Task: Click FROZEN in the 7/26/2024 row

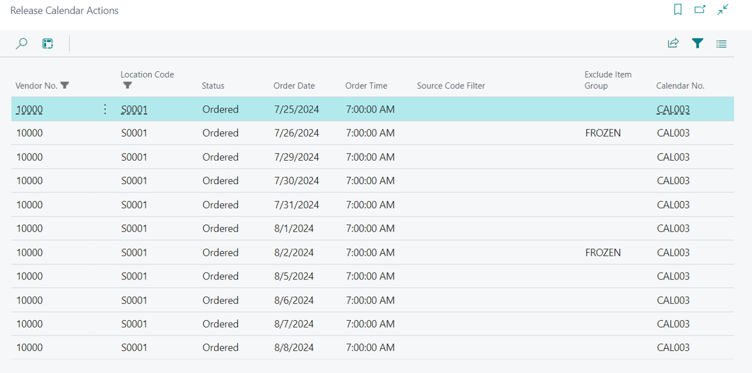Action: point(602,133)
